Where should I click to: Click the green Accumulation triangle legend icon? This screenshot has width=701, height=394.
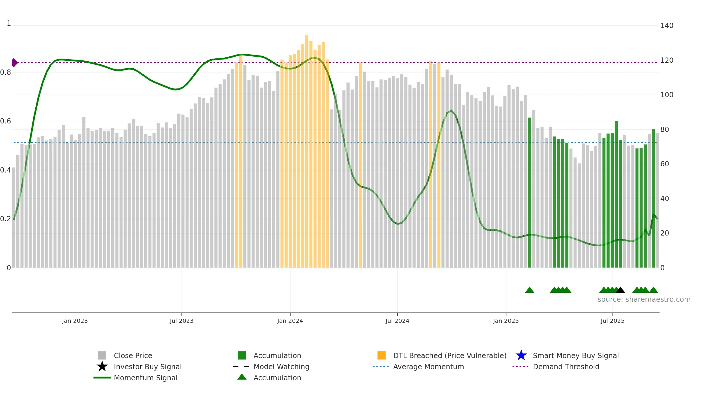click(242, 377)
